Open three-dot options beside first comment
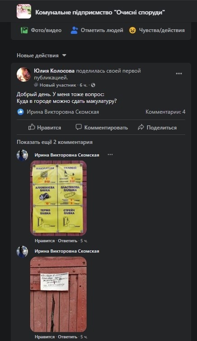The width and height of the screenshot is (197, 341). pos(110,155)
